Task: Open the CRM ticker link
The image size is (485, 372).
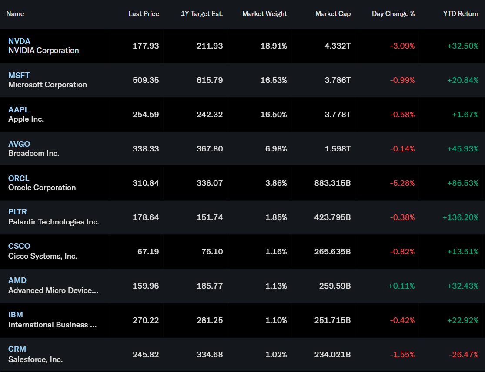Action: pyautogui.click(x=17, y=349)
